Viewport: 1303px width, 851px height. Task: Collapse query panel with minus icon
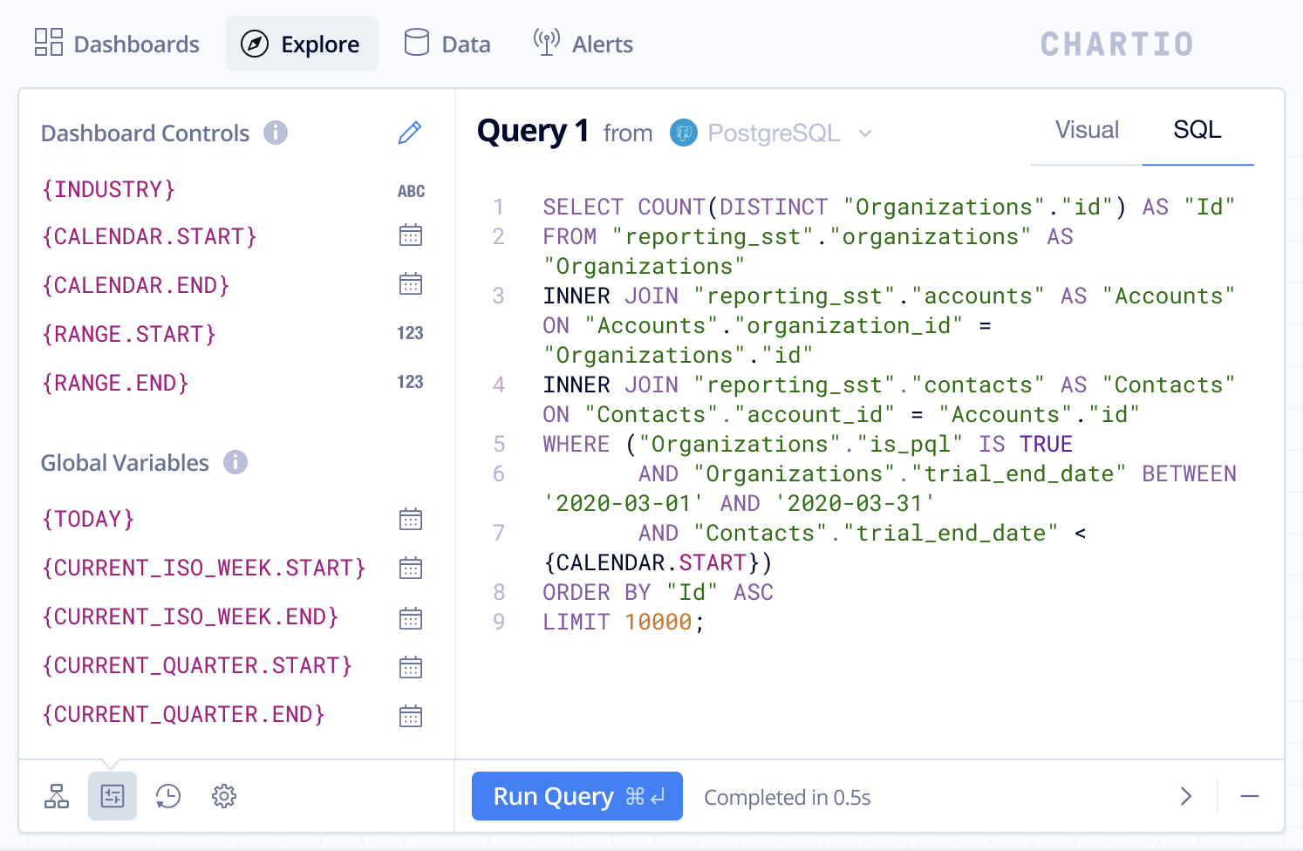(1250, 796)
